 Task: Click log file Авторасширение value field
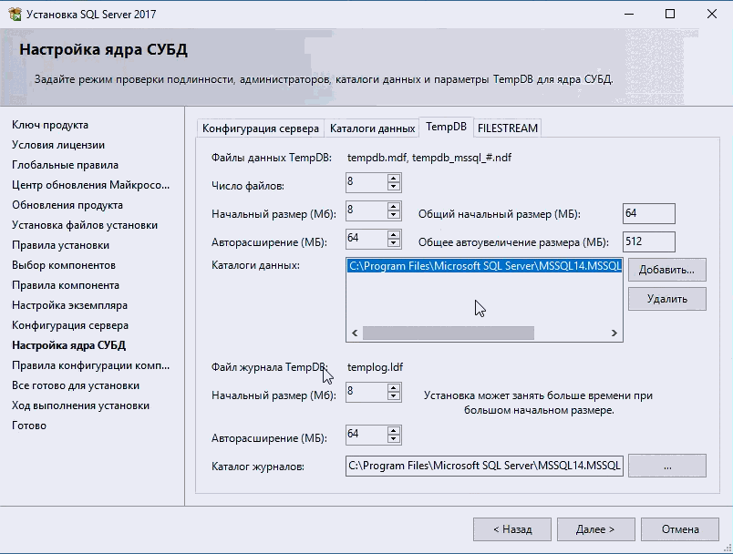click(x=367, y=435)
